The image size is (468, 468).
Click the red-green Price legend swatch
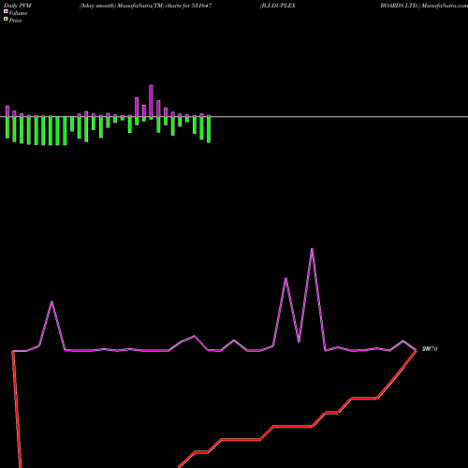6,19
